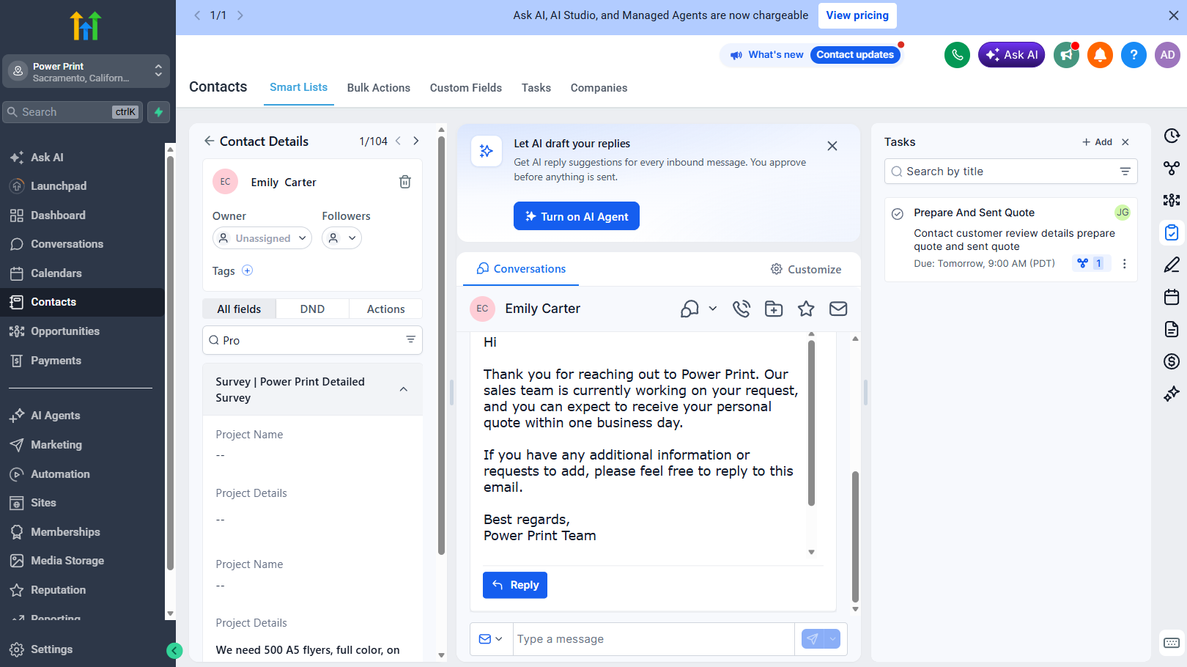Open the message channel selector dropdown
1187x667 pixels.
[x=491, y=639]
